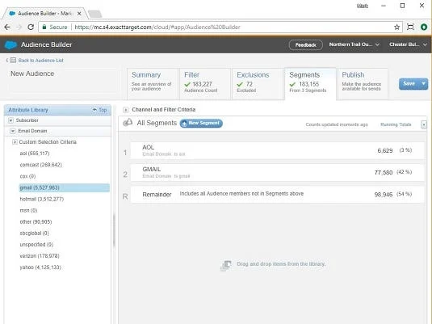
Task: Click the New Audience title
Action: (x=32, y=74)
